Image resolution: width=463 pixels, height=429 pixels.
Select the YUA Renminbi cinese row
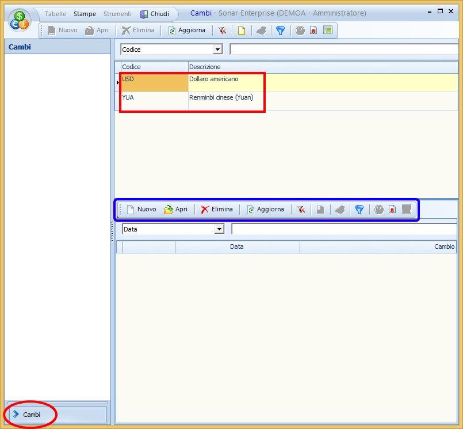pyautogui.click(x=221, y=98)
